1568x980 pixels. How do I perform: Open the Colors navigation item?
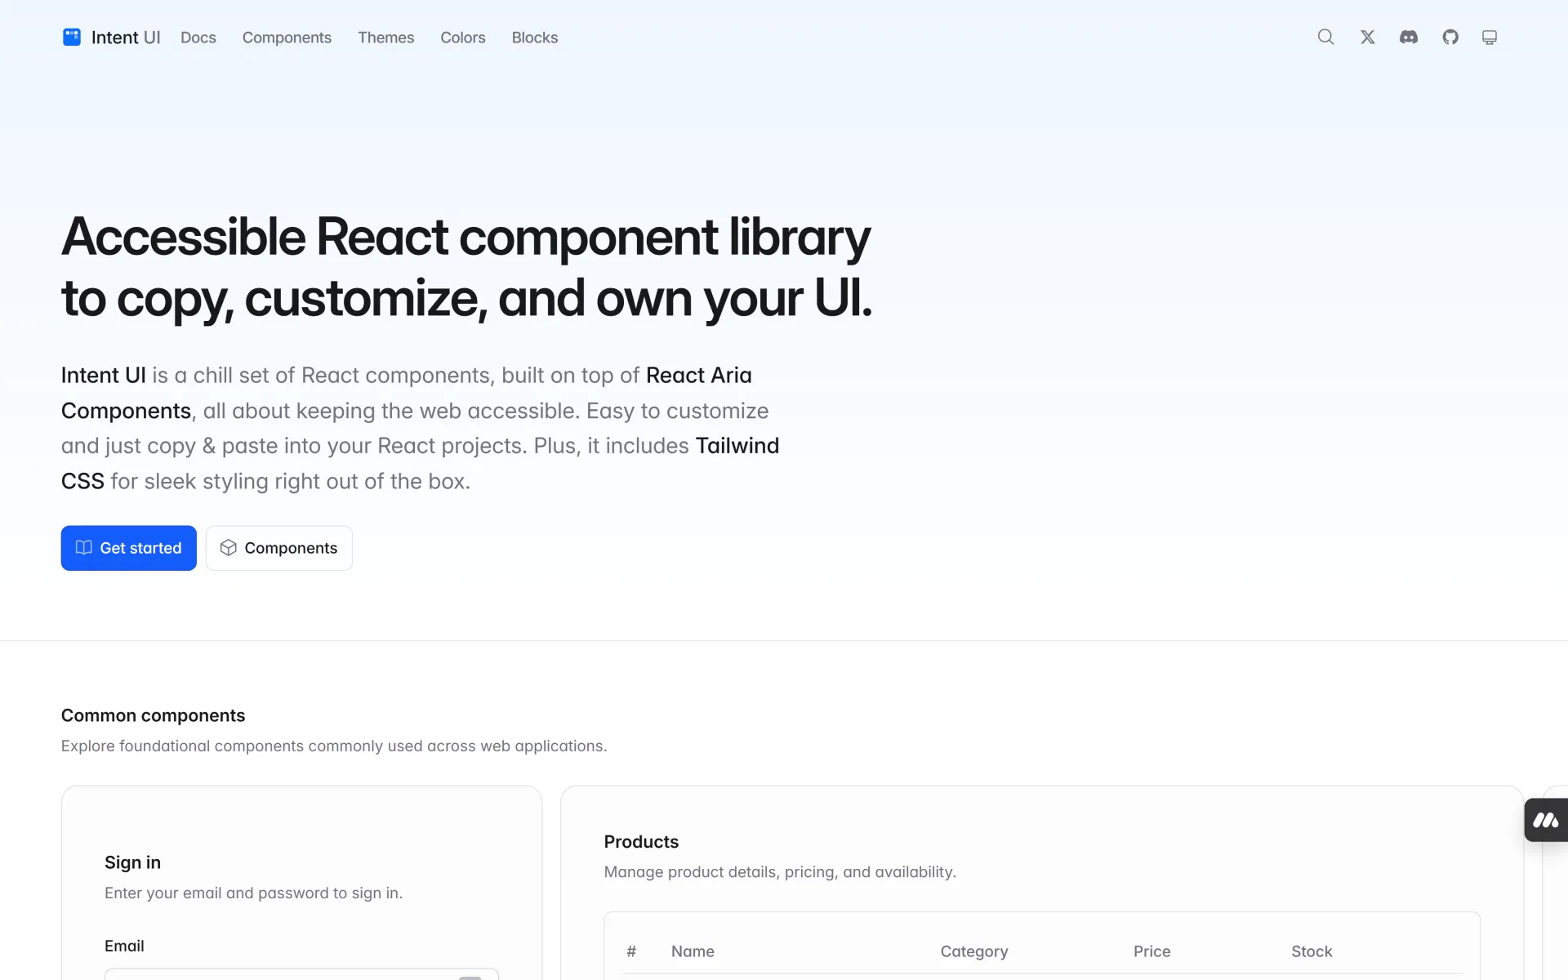pos(462,38)
